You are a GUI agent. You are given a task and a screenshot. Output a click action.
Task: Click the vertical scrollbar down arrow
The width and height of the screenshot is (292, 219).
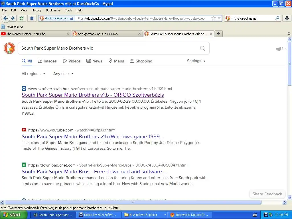(x=289, y=198)
